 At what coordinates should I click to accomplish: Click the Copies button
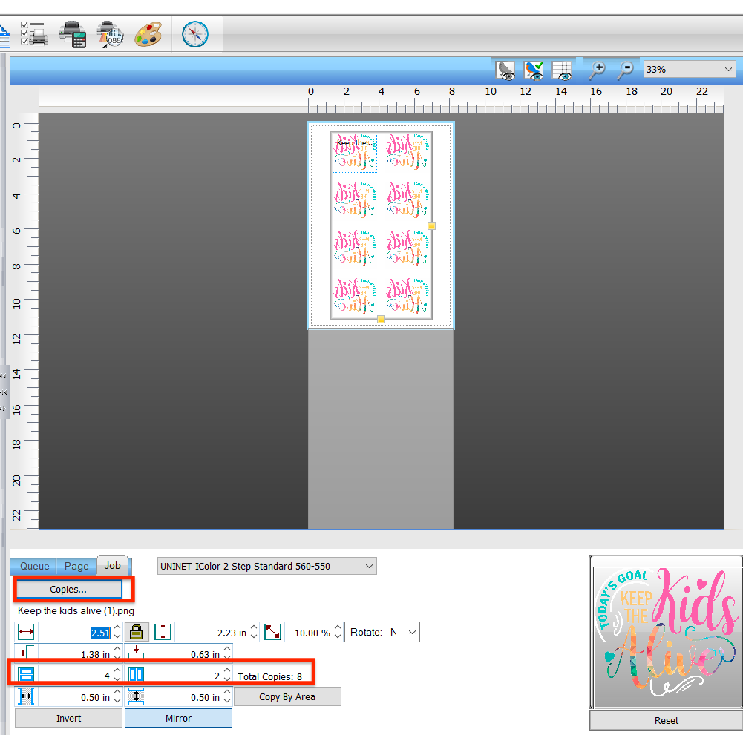tap(69, 589)
